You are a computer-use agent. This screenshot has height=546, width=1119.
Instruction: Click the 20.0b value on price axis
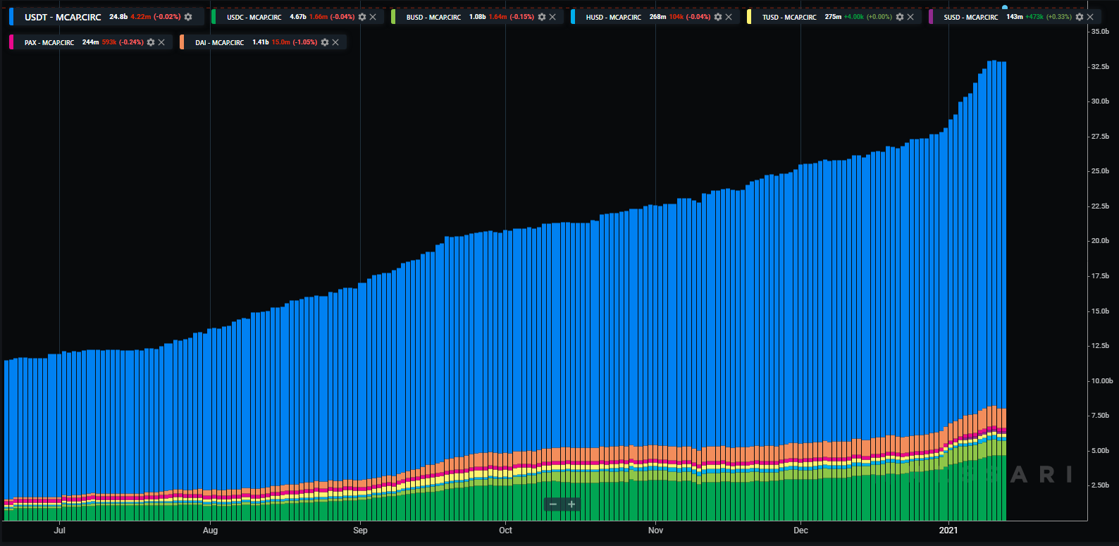[1100, 241]
